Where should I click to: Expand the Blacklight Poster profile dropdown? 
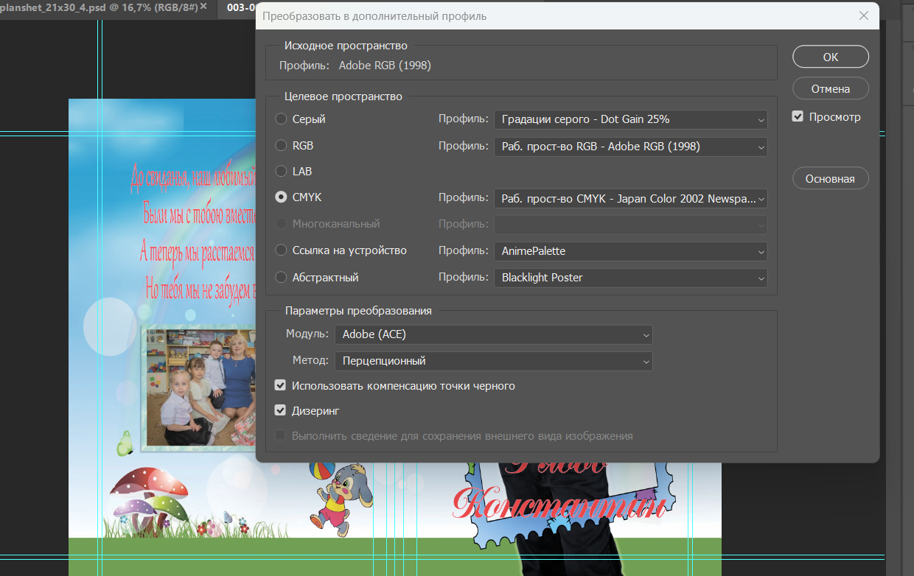631,278
